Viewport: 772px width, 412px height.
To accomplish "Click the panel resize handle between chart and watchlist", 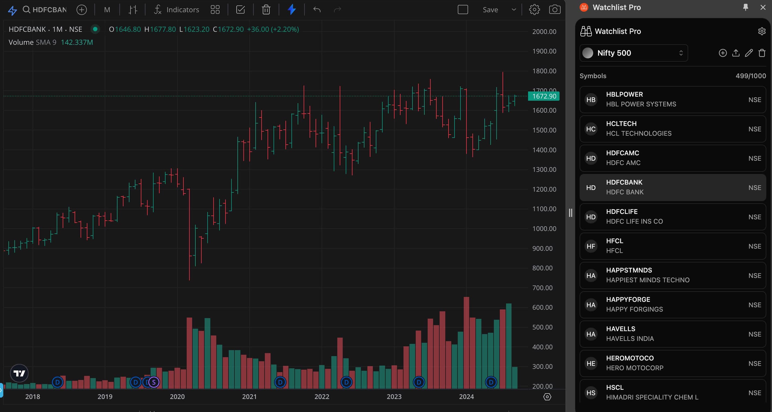I will [x=570, y=213].
